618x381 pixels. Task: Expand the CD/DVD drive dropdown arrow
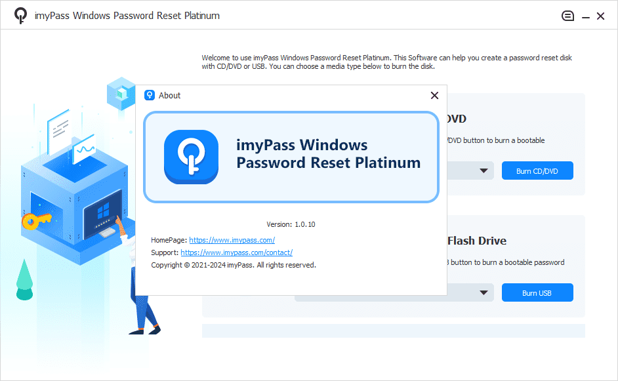pos(484,170)
